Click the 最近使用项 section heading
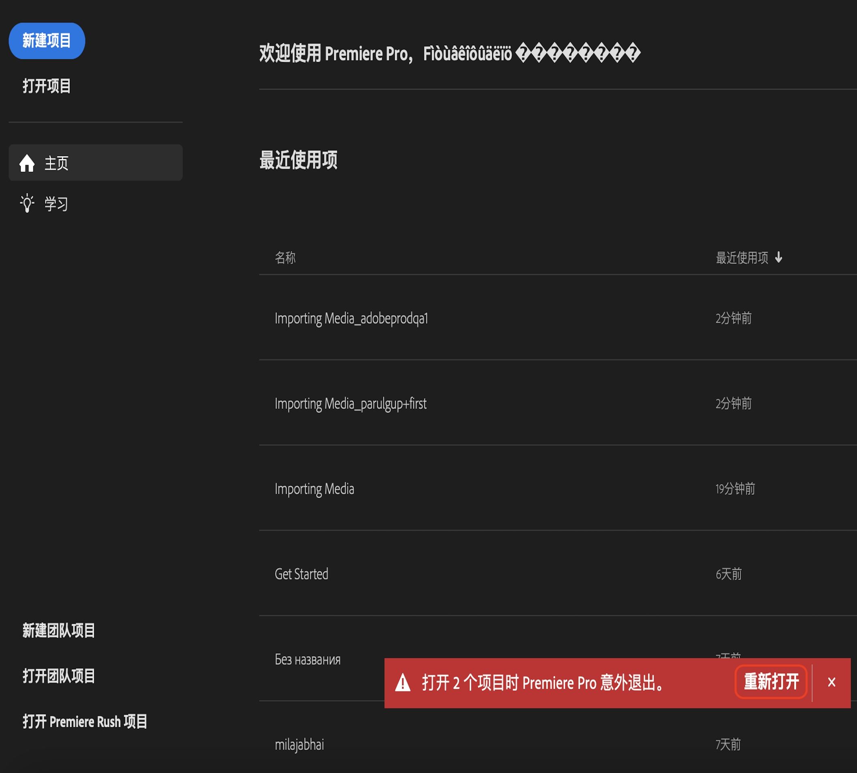This screenshot has height=773, width=857. (x=298, y=160)
